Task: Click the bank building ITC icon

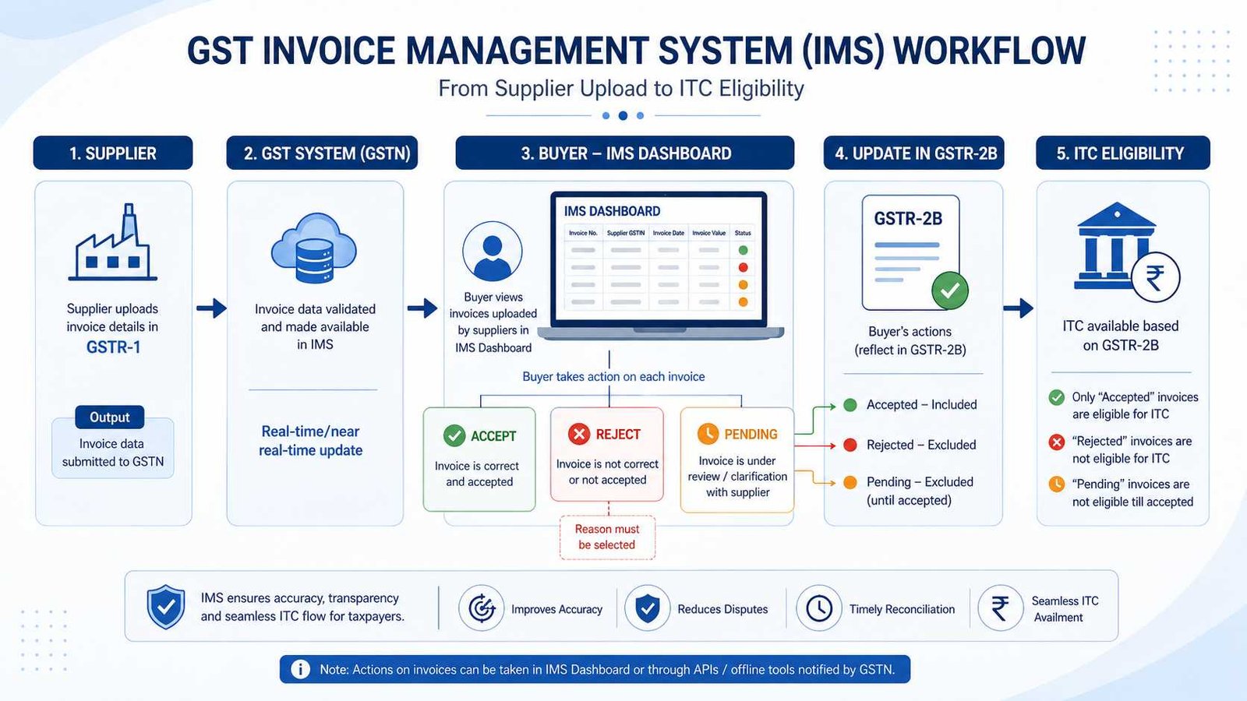Action: click(1116, 246)
